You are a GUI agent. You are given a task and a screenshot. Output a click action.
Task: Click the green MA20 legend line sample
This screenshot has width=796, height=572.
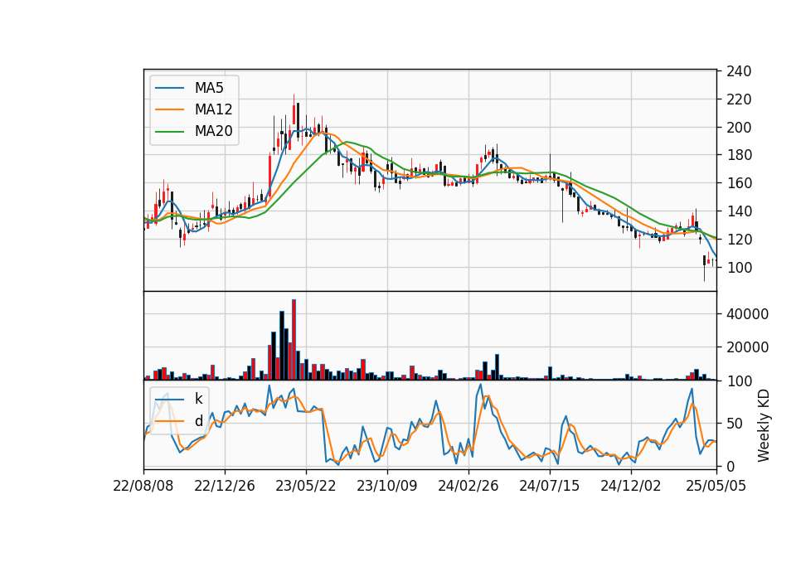click(169, 132)
